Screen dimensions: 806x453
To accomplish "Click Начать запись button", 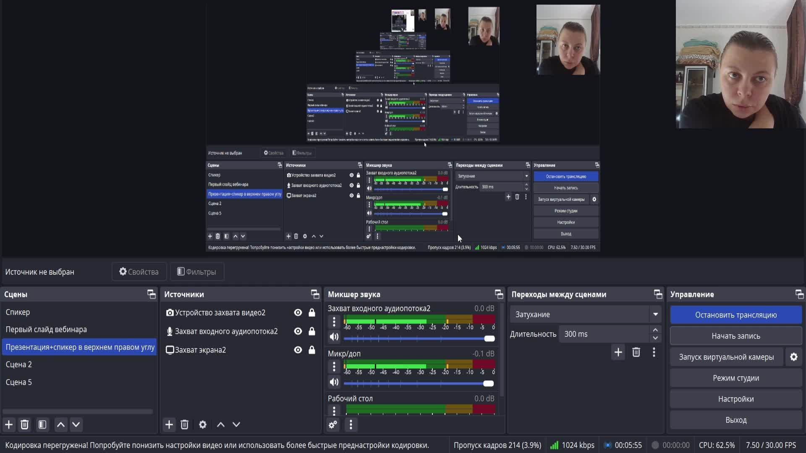I will pyautogui.click(x=736, y=336).
